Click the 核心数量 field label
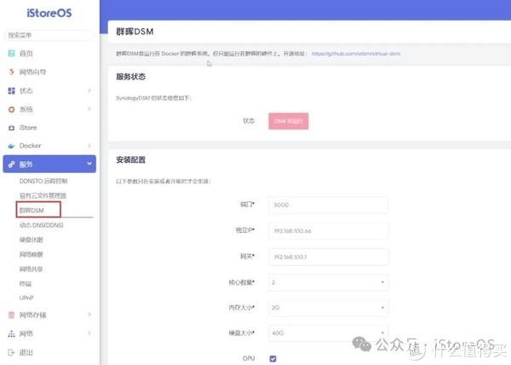 [x=242, y=282]
